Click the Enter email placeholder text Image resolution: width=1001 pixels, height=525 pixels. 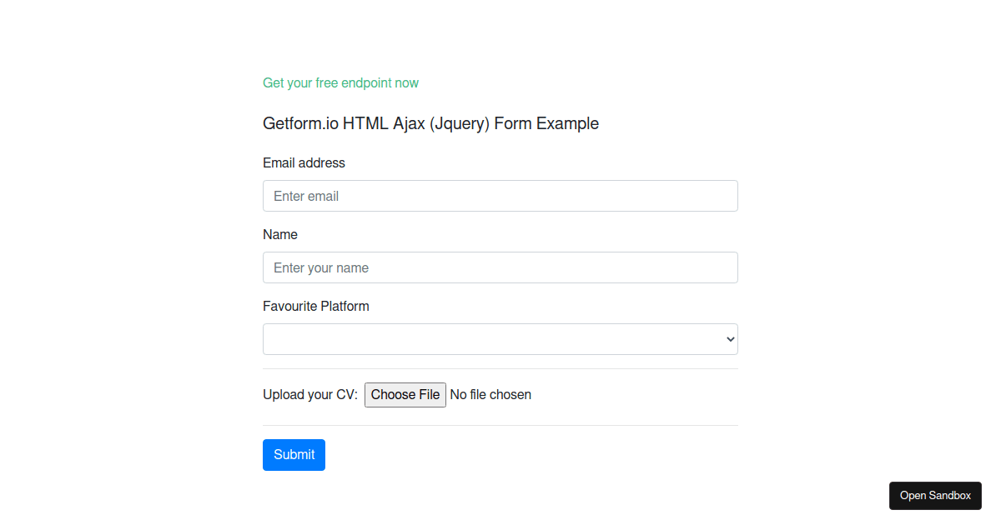[x=306, y=197]
